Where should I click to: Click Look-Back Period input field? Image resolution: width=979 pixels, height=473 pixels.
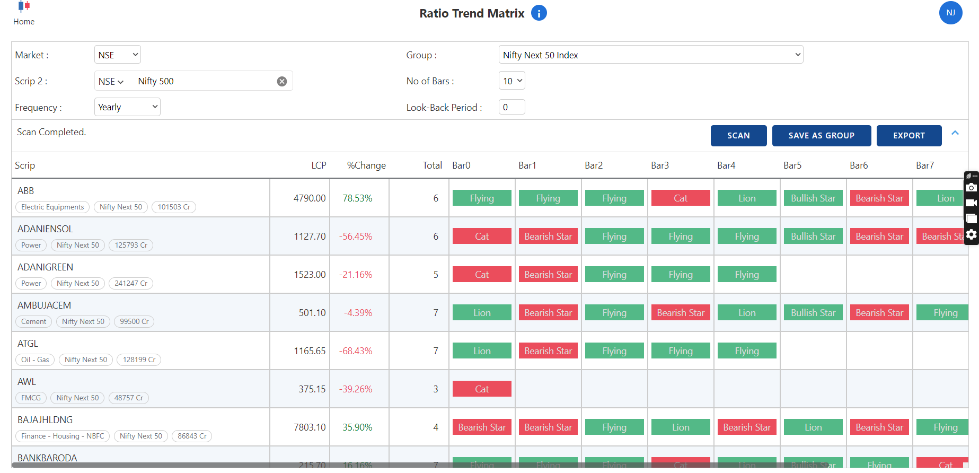click(512, 107)
